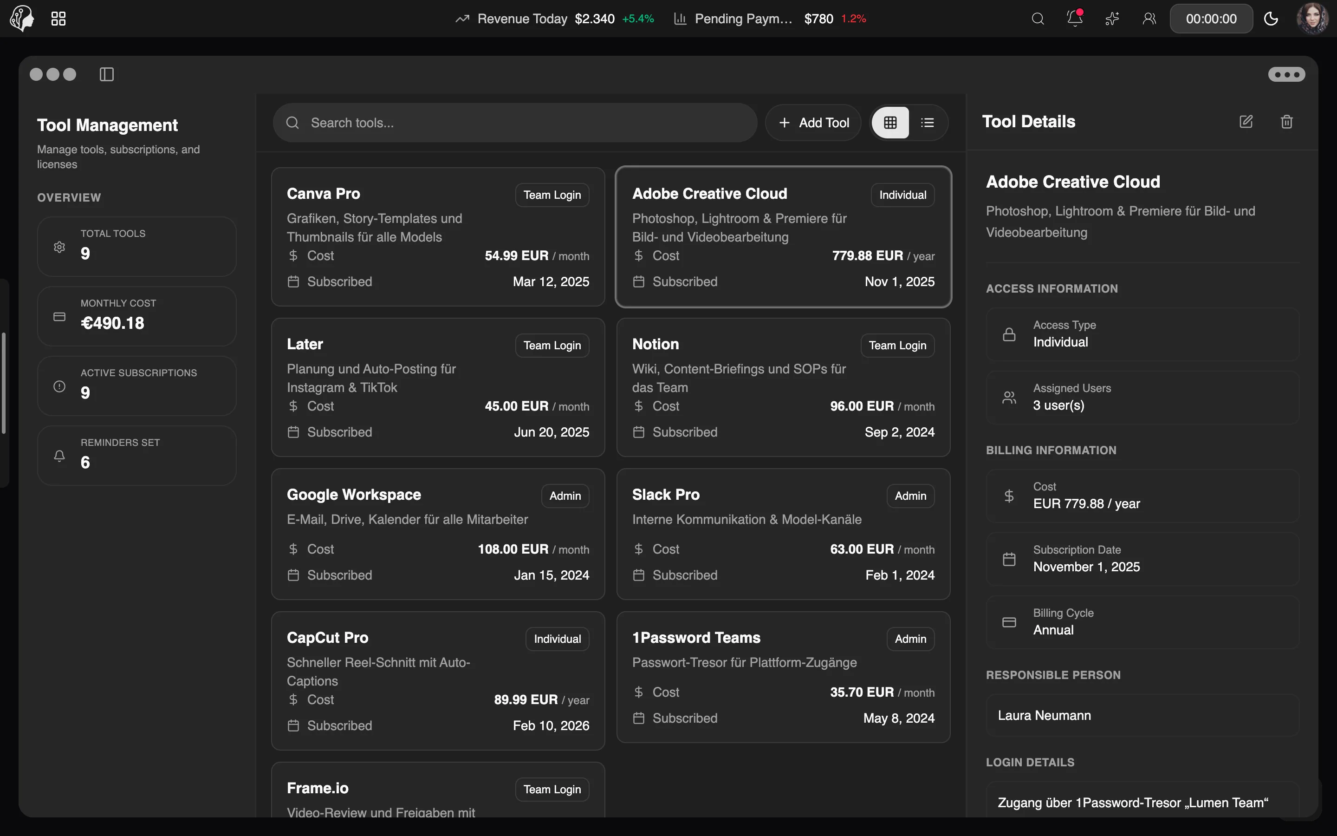Select the Slack Pro card
This screenshot has height=836, width=1337.
point(784,534)
